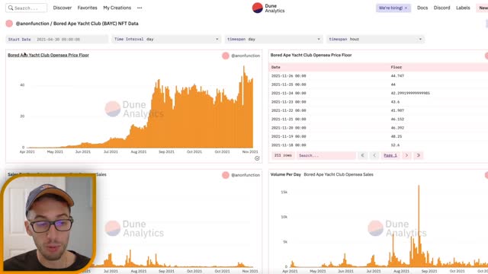
Task: Click @anonfunction link on sales chart
Action: tap(246, 175)
